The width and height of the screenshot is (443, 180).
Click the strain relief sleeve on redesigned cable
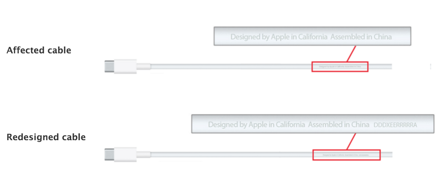click(x=143, y=154)
